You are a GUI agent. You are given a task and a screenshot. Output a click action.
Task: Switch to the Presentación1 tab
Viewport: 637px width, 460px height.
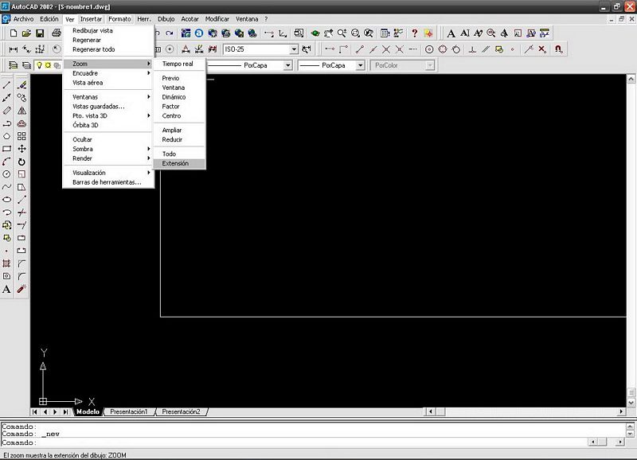pos(129,411)
